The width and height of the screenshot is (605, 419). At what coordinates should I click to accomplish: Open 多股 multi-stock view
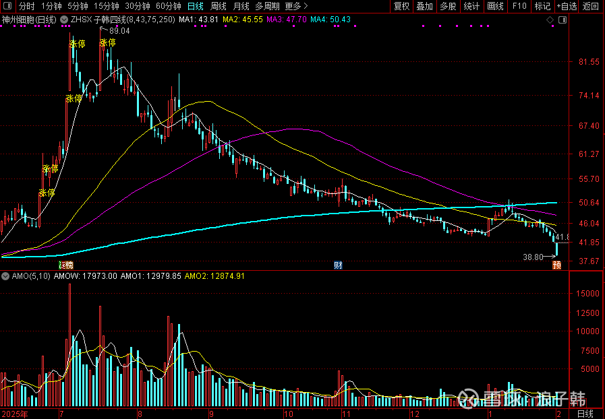tap(448, 6)
